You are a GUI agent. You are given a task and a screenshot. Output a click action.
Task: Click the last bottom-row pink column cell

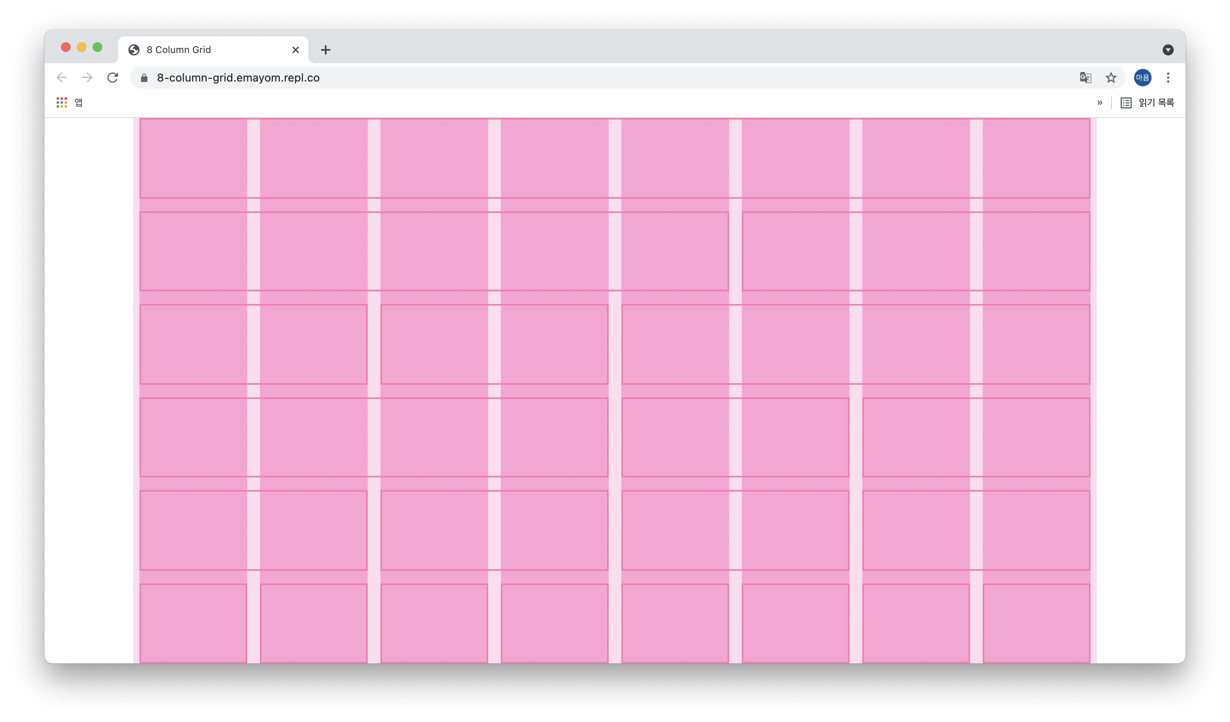pos(1036,623)
